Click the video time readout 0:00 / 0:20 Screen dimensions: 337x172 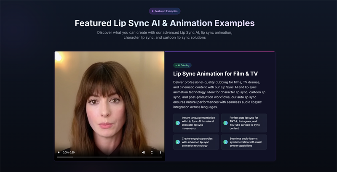pos(69,153)
